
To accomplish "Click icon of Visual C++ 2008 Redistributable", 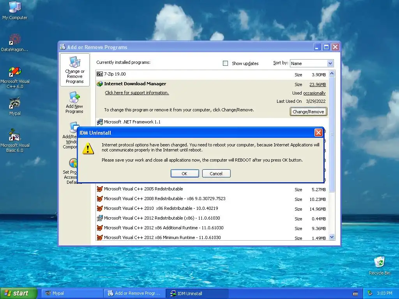I will 100,199.
